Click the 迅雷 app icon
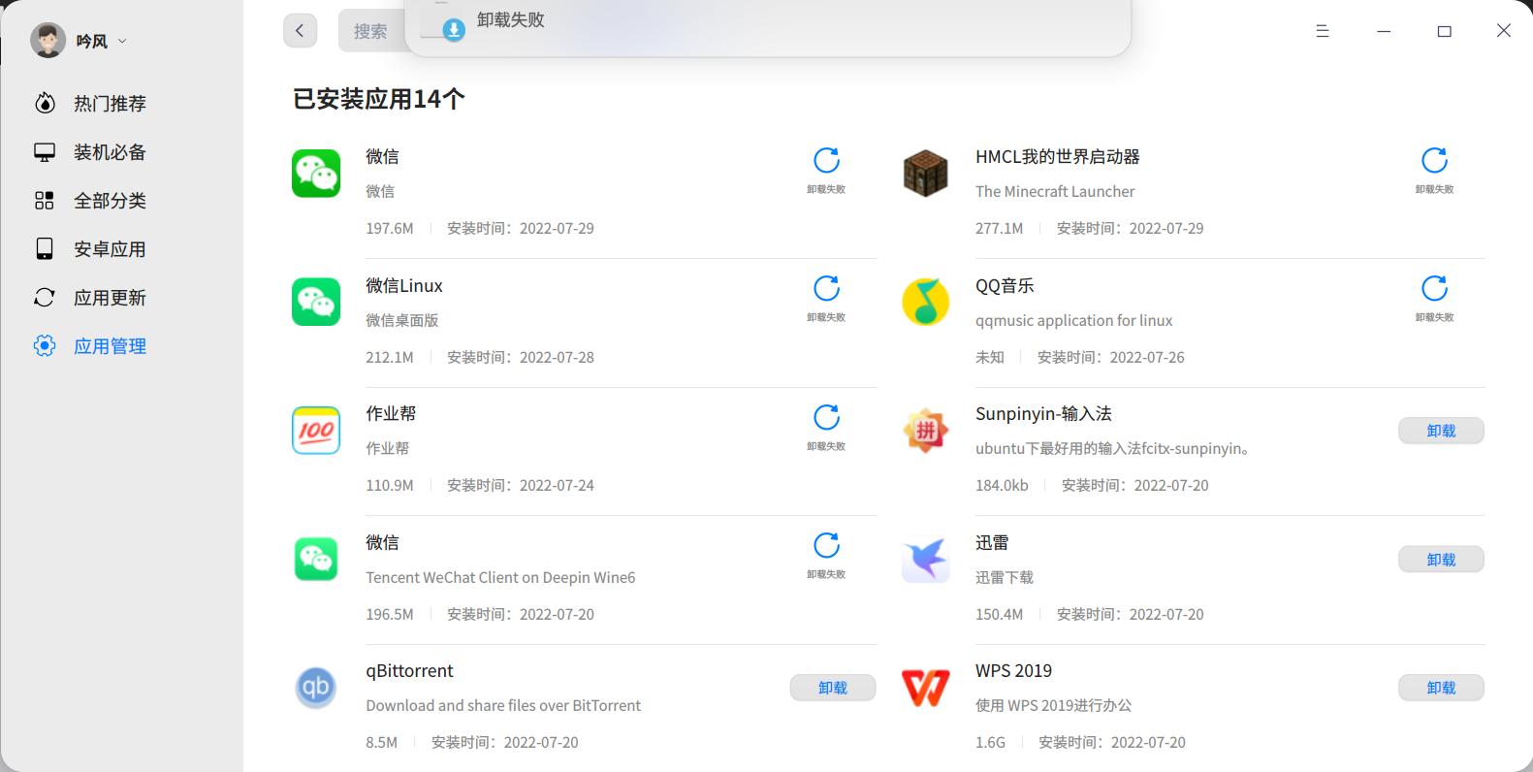The width and height of the screenshot is (1533, 772). [925, 560]
